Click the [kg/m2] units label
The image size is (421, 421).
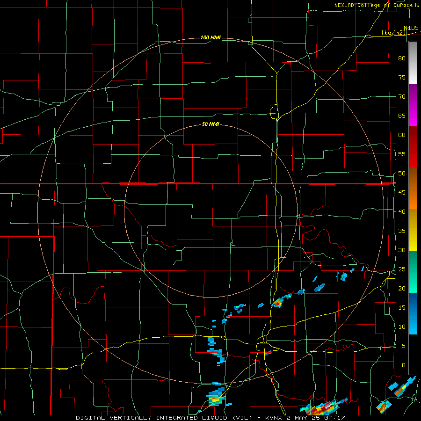pyautogui.click(x=394, y=33)
